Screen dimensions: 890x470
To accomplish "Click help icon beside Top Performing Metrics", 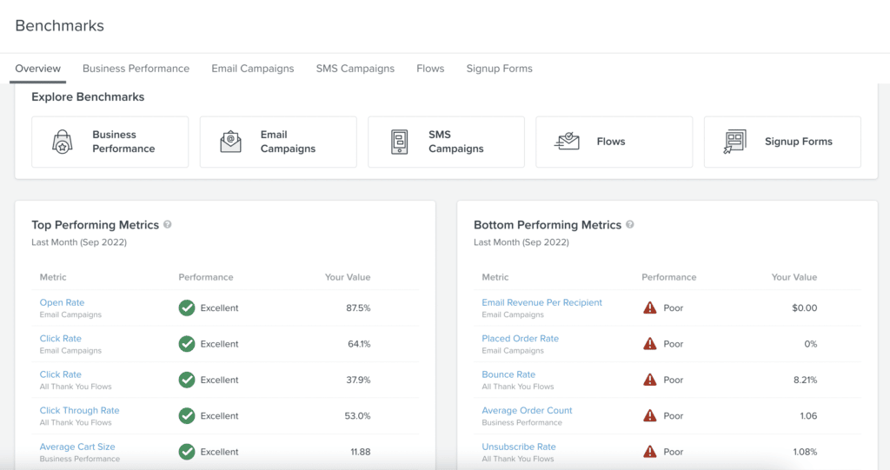I will (168, 224).
